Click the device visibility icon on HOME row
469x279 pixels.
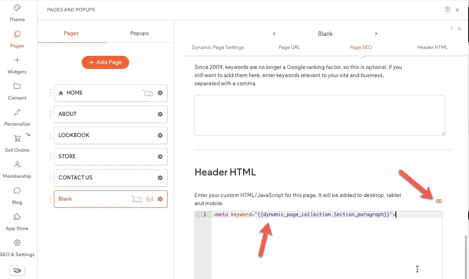(x=148, y=93)
